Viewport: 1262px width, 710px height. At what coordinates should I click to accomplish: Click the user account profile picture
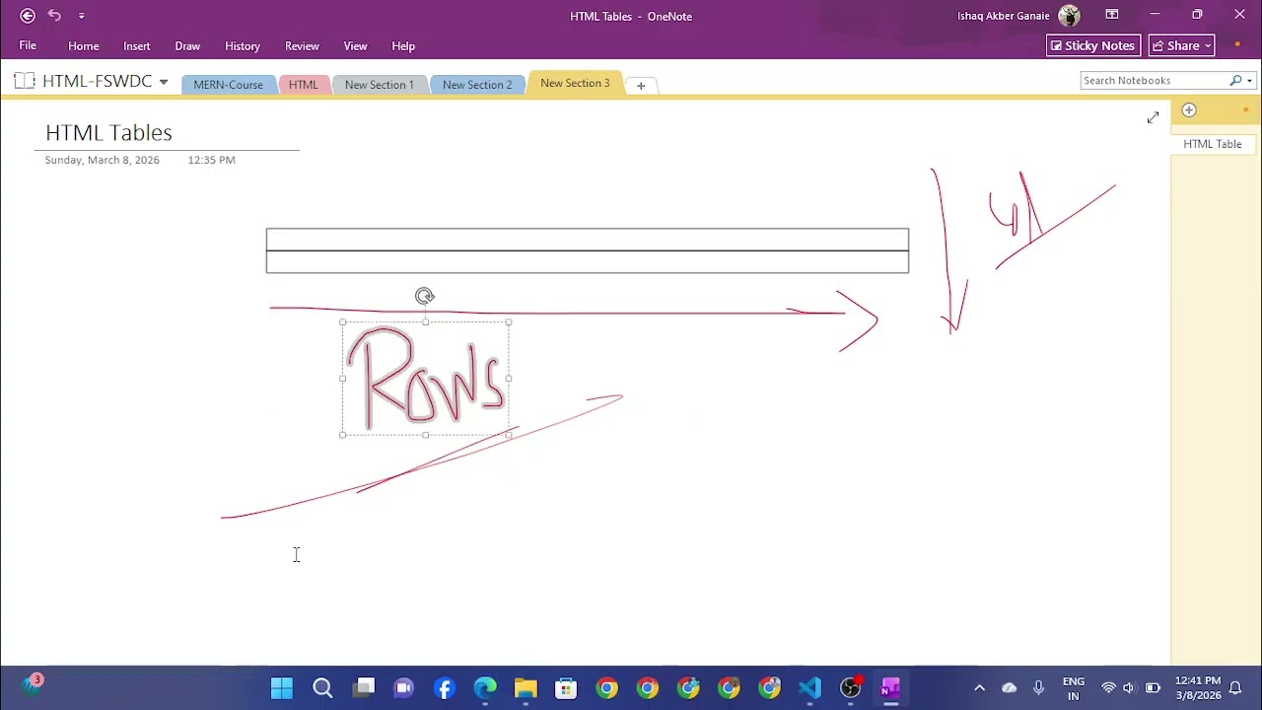[x=1069, y=16]
